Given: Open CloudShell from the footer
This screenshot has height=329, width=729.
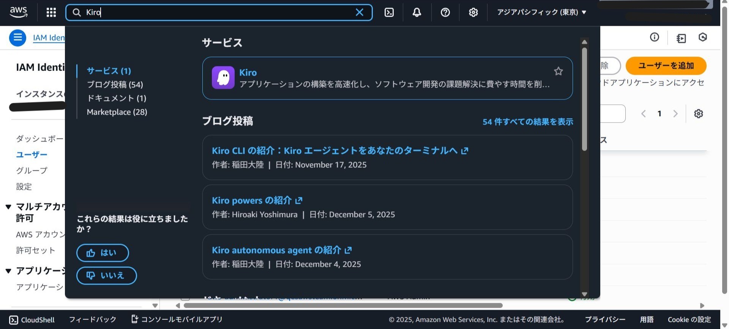Looking at the screenshot, I should coord(32,320).
